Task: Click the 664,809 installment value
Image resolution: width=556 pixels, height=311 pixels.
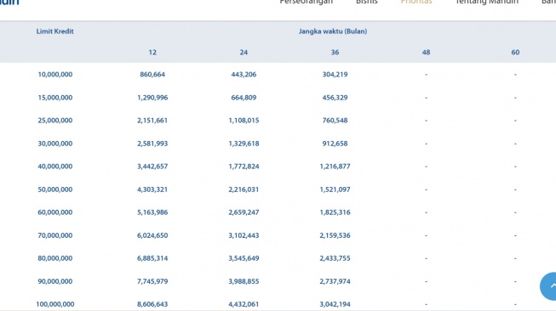Action: coord(244,98)
